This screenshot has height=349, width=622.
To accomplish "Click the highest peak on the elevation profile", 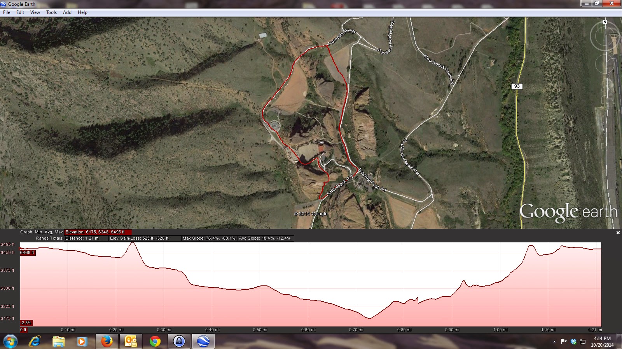I will (134, 243).
